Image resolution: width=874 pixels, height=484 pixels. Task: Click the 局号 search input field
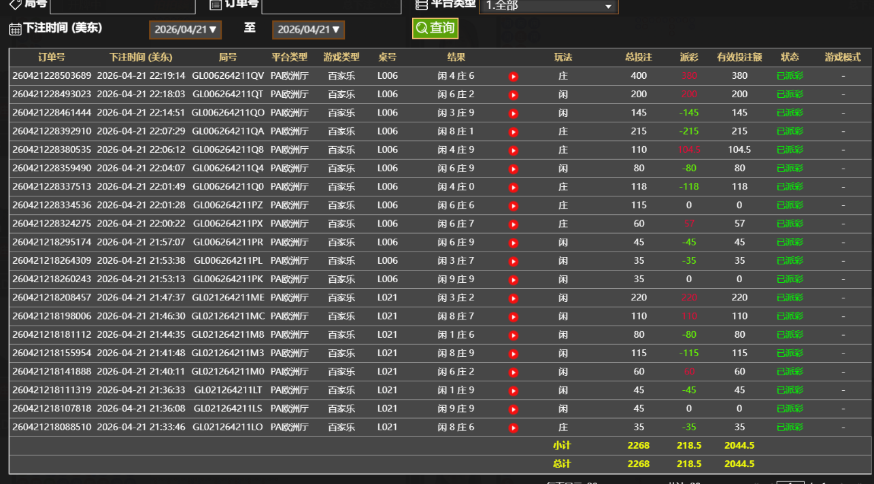point(122,6)
